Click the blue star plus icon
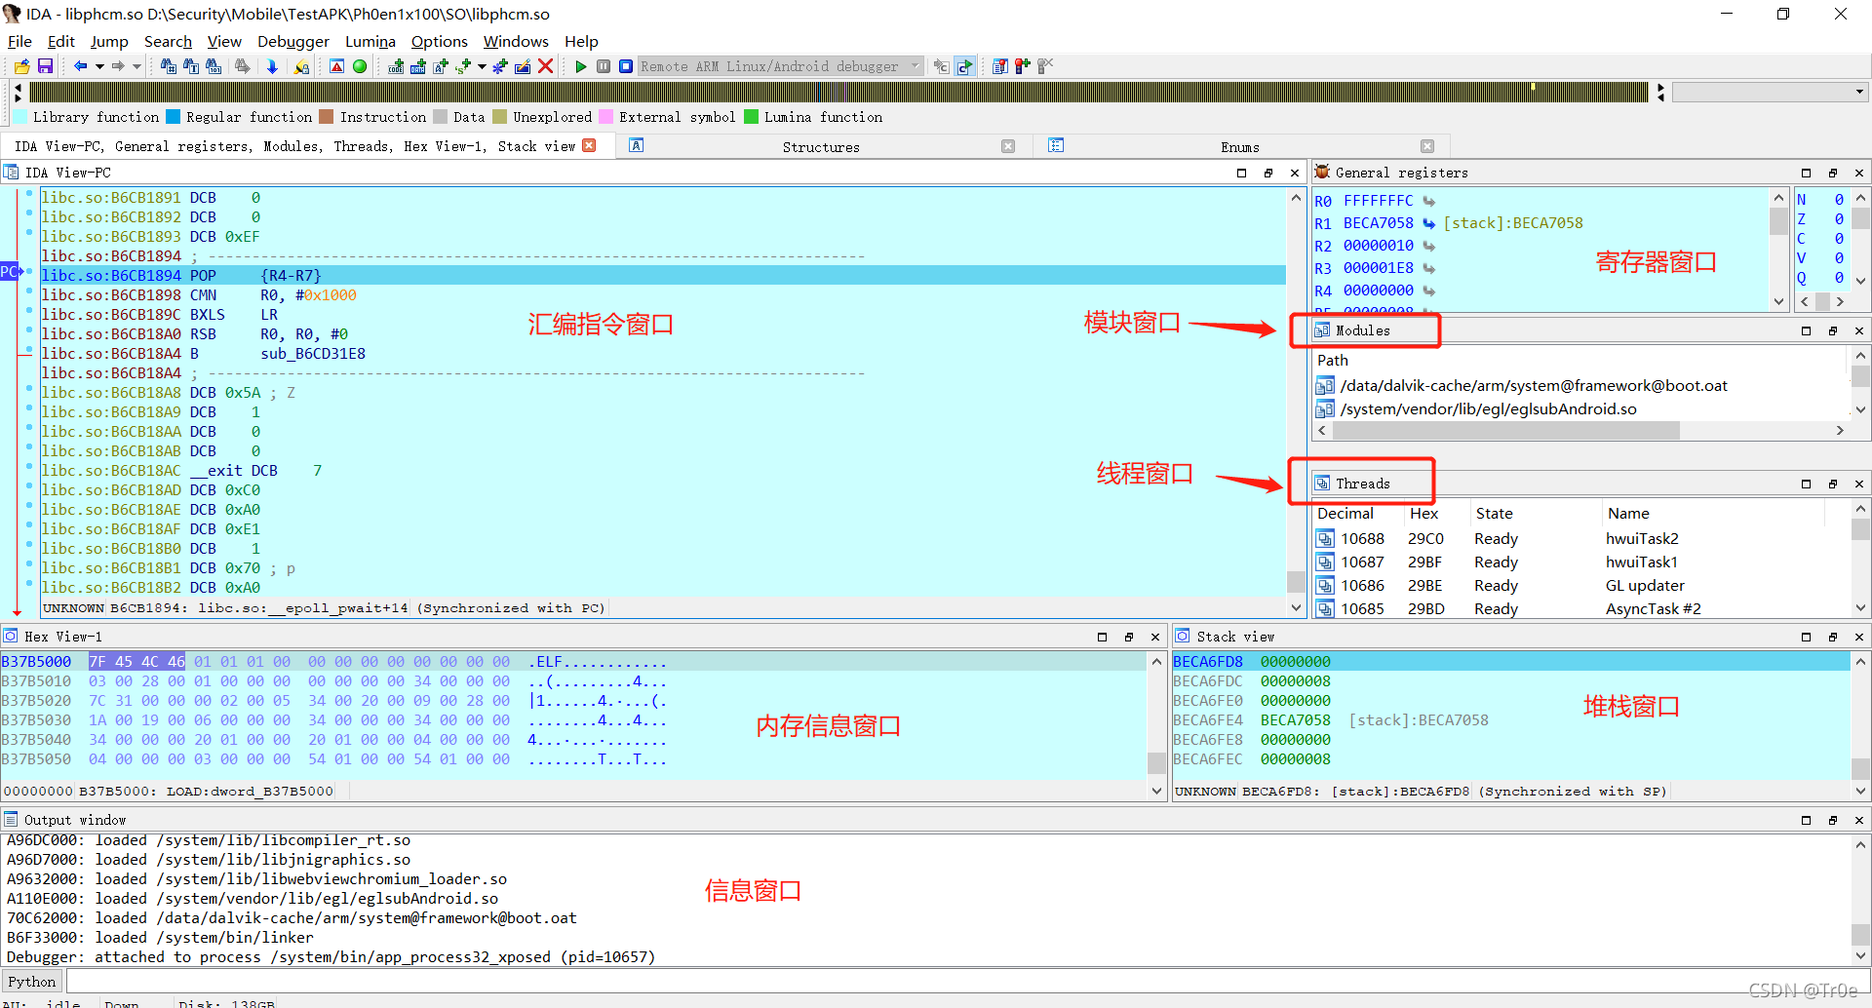This screenshot has width=1872, height=1008. [500, 66]
